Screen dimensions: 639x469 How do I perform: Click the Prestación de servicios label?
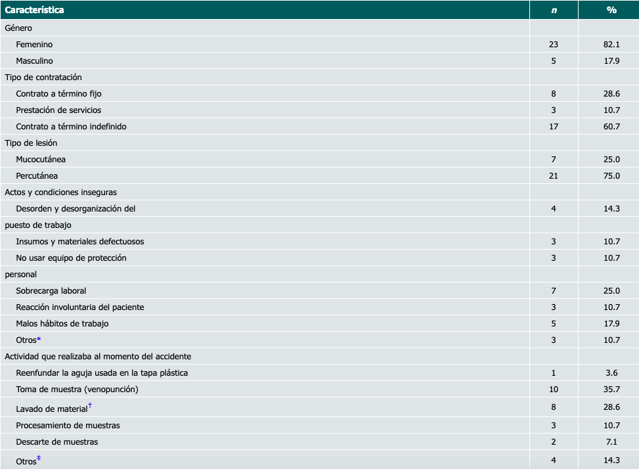[58, 110]
